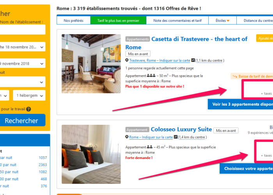This screenshot has width=273, height=195.
Task: Click the help icon next to 'pour le travail'
Action: (28, 109)
